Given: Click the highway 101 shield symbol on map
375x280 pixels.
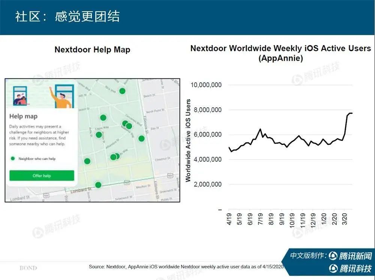Looking at the screenshot, I should [127, 182].
